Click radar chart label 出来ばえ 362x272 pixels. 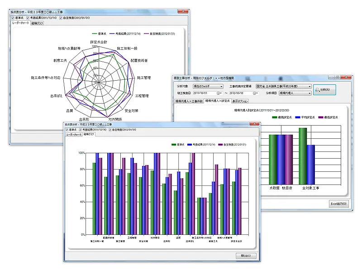56,96
